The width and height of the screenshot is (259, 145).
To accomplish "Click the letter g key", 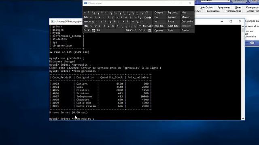I will [x=110, y=21].
